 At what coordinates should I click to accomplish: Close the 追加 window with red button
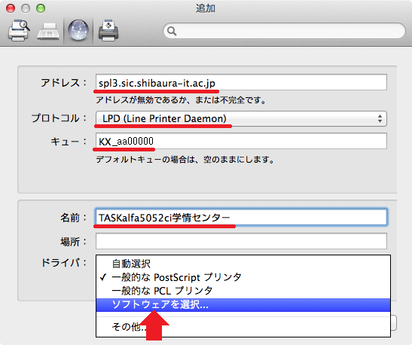point(11,8)
